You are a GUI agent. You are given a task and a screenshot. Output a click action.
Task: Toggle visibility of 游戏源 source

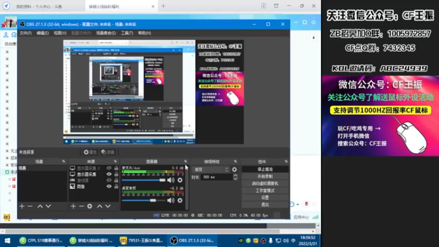tap(109, 181)
